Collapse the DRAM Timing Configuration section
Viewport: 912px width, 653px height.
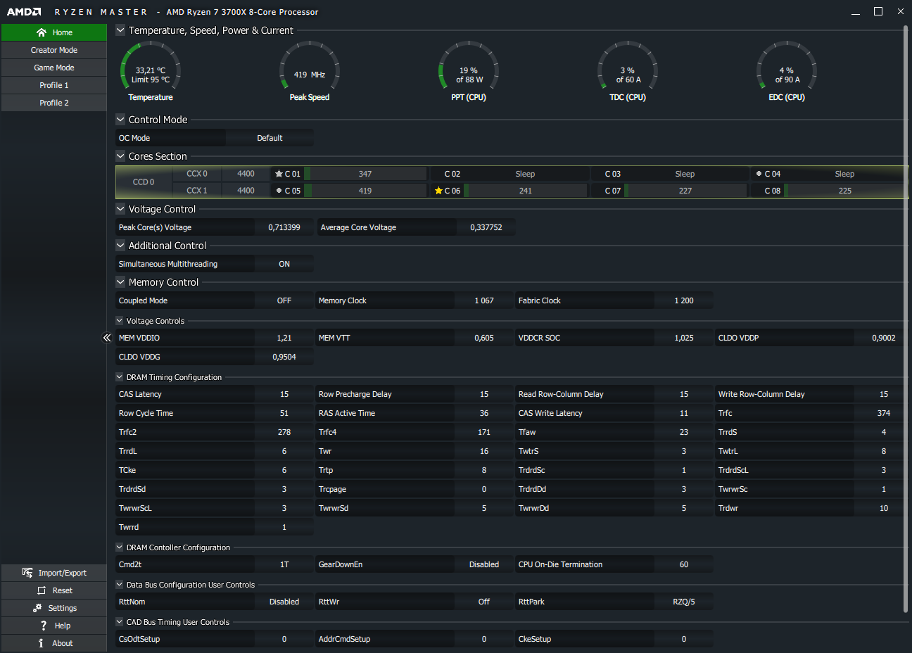point(120,377)
